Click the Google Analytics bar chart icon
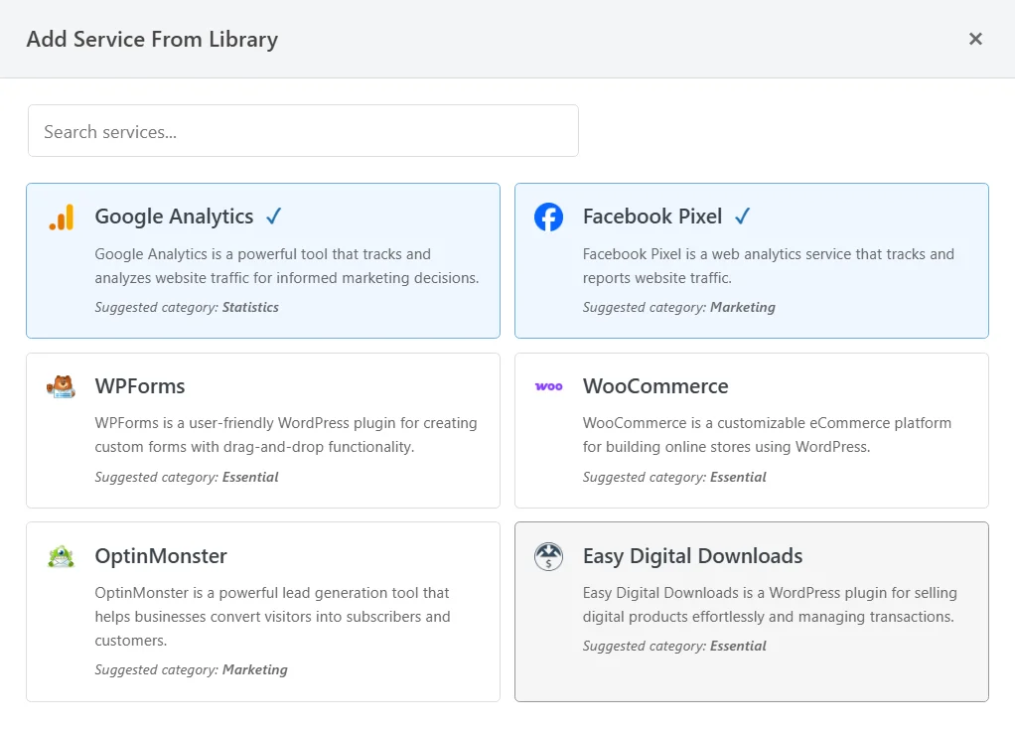This screenshot has width=1015, height=729. pos(62,218)
